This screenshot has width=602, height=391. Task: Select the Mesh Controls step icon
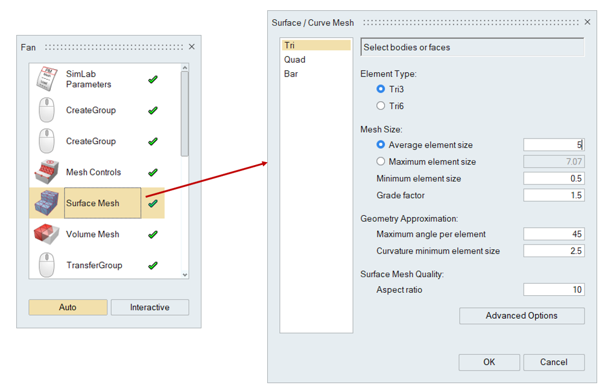tap(46, 172)
